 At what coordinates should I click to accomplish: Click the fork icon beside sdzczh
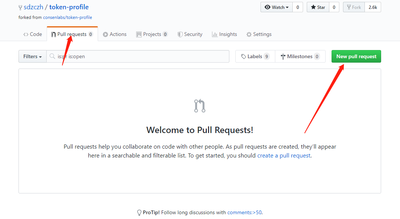(x=20, y=8)
